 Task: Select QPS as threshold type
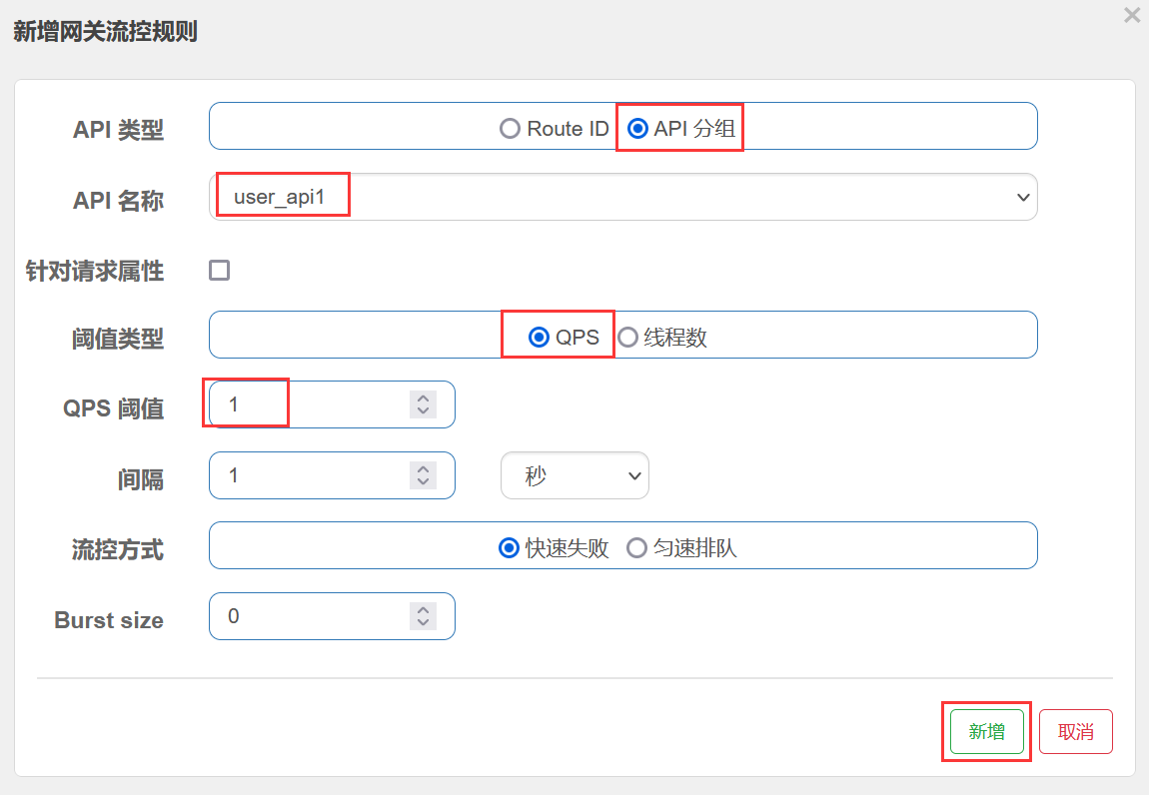(x=539, y=338)
